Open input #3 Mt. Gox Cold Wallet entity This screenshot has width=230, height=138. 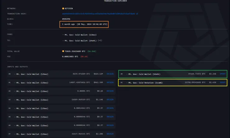click(32, 100)
